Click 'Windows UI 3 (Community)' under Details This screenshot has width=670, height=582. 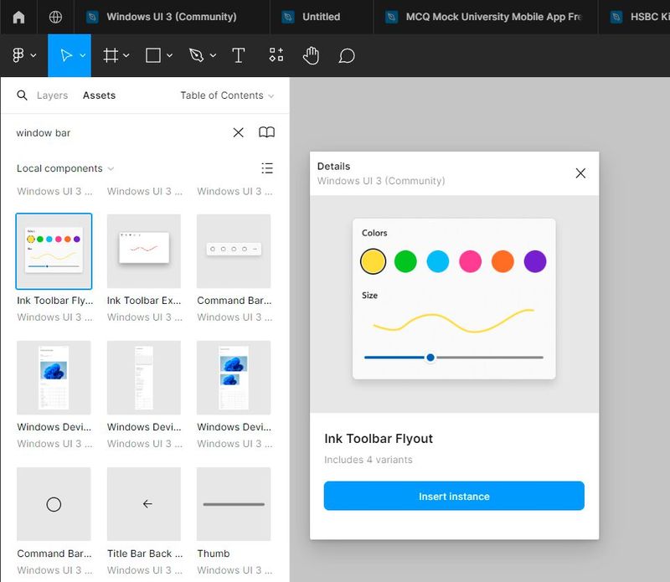(x=381, y=181)
